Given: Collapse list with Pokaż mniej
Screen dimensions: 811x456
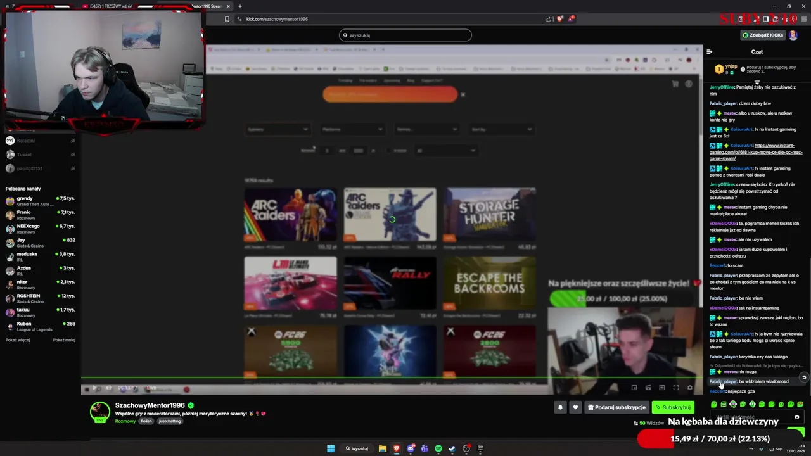Looking at the screenshot, I should (64, 340).
